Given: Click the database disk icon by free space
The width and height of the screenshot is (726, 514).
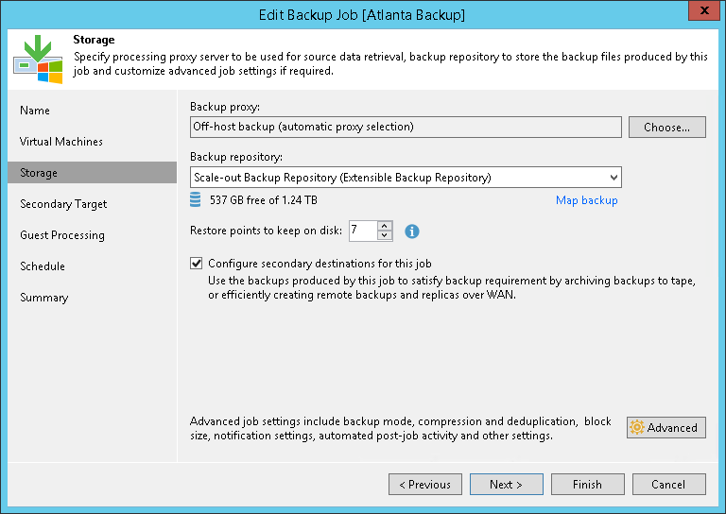Looking at the screenshot, I should click(x=196, y=200).
